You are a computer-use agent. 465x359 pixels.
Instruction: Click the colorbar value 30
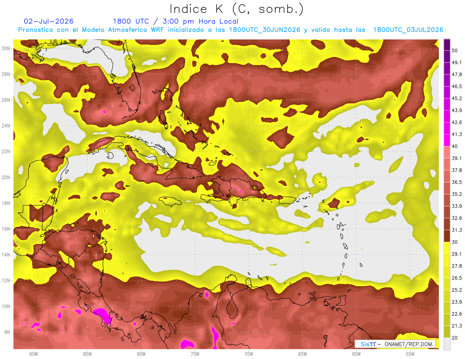(455, 242)
